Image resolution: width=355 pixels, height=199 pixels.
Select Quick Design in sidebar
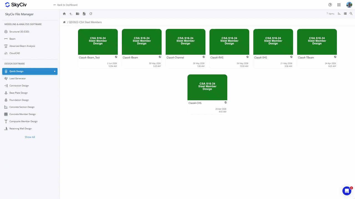point(30,71)
